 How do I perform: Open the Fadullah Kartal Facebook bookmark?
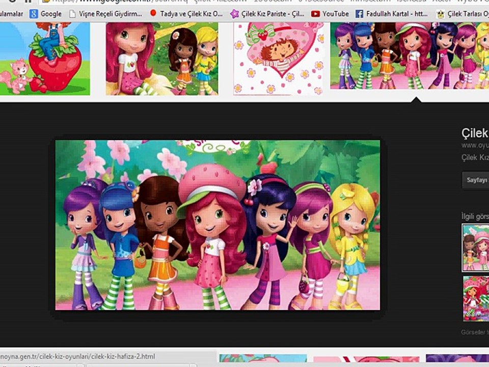392,14
